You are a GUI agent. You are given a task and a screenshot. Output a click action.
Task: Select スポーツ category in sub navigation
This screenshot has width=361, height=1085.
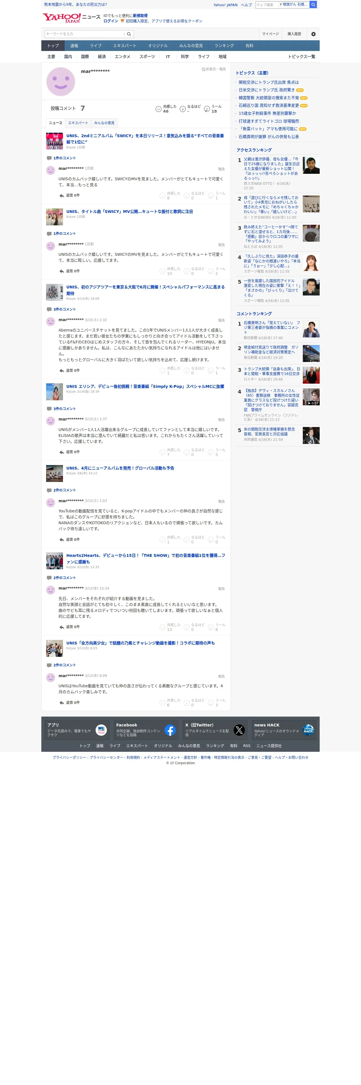(x=147, y=57)
